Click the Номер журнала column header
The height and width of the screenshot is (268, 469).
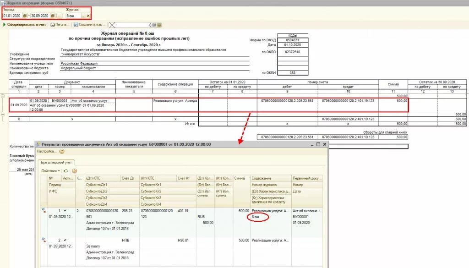pos(271,185)
